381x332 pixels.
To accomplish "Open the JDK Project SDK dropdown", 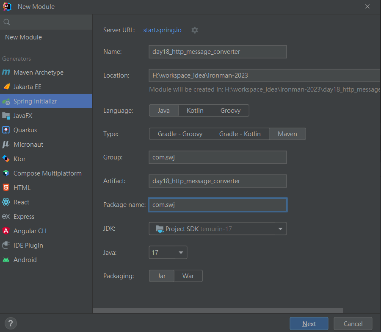I will point(218,229).
